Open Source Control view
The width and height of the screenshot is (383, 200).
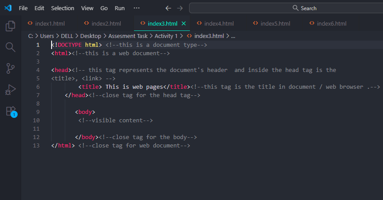[x=11, y=68]
